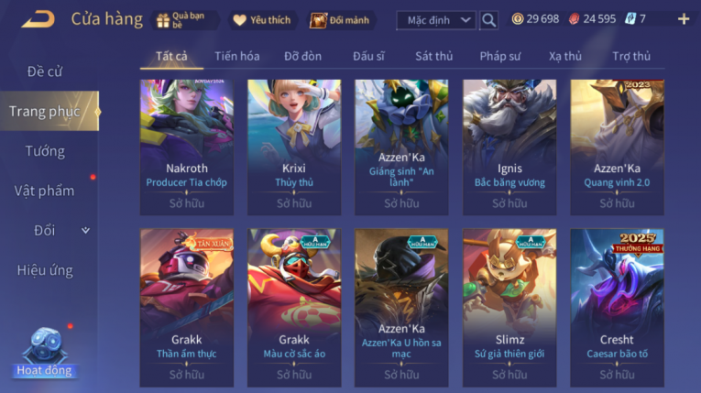Open the search magnifier icon
Image resolution: width=701 pixels, height=393 pixels.
pos(488,20)
